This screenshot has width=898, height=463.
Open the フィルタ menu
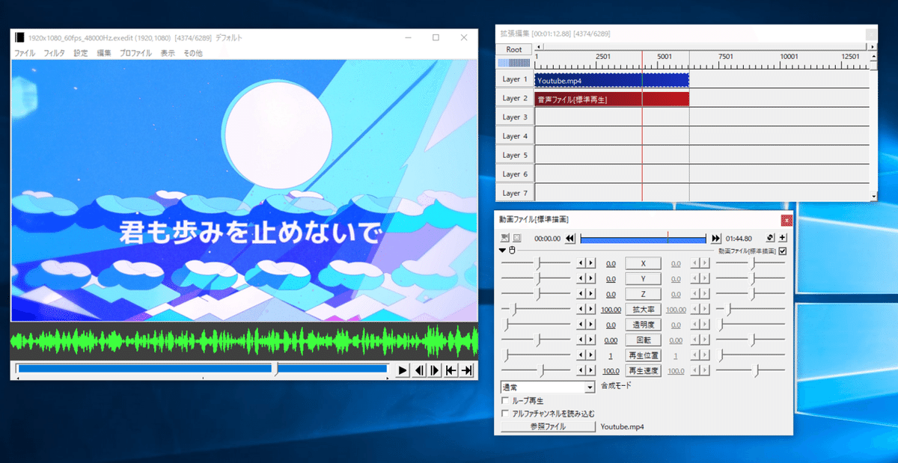[x=55, y=53]
